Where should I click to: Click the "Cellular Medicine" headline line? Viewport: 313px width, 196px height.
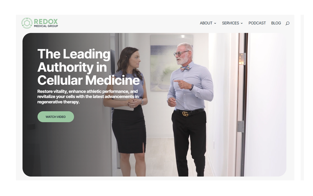coord(88,80)
